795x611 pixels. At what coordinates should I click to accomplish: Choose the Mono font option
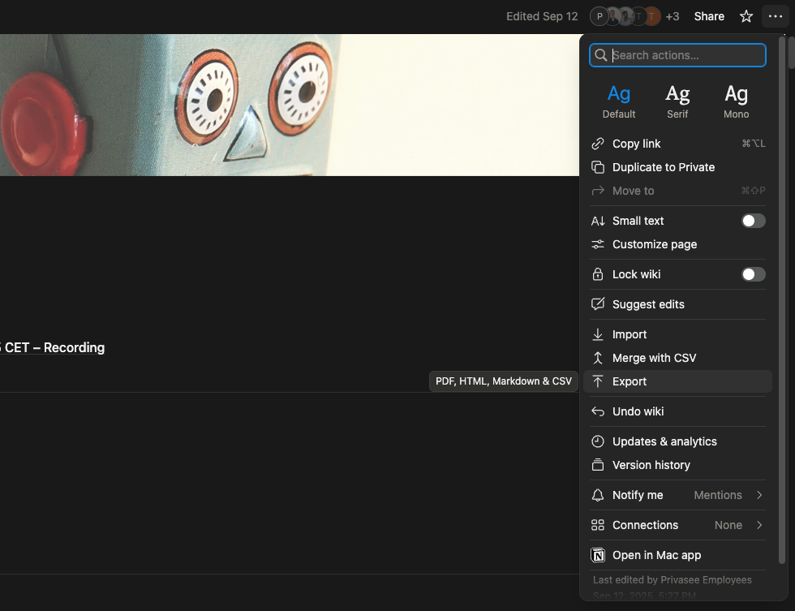click(736, 101)
